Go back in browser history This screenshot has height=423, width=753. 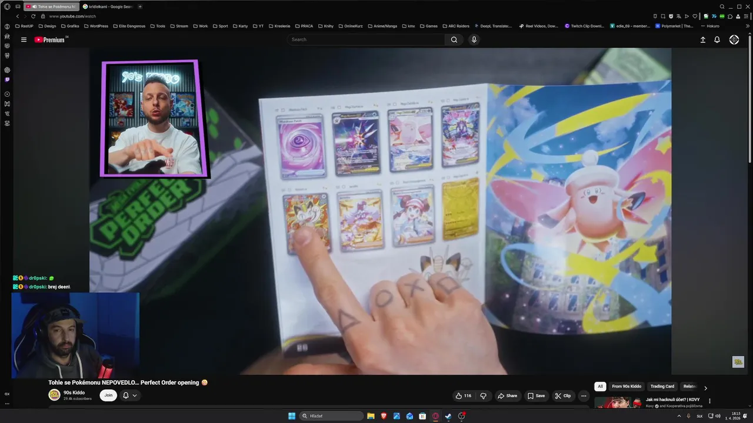17,16
